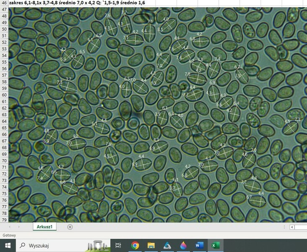
Task: Select the Arkusz1 sheet tab
Action: coord(44,227)
